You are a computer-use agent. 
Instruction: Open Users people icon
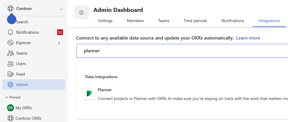click(x=11, y=64)
